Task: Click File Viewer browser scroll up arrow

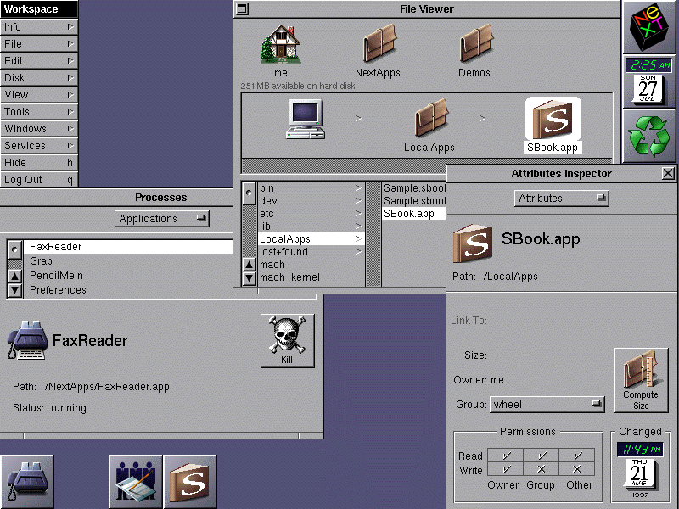Action: click(x=249, y=265)
